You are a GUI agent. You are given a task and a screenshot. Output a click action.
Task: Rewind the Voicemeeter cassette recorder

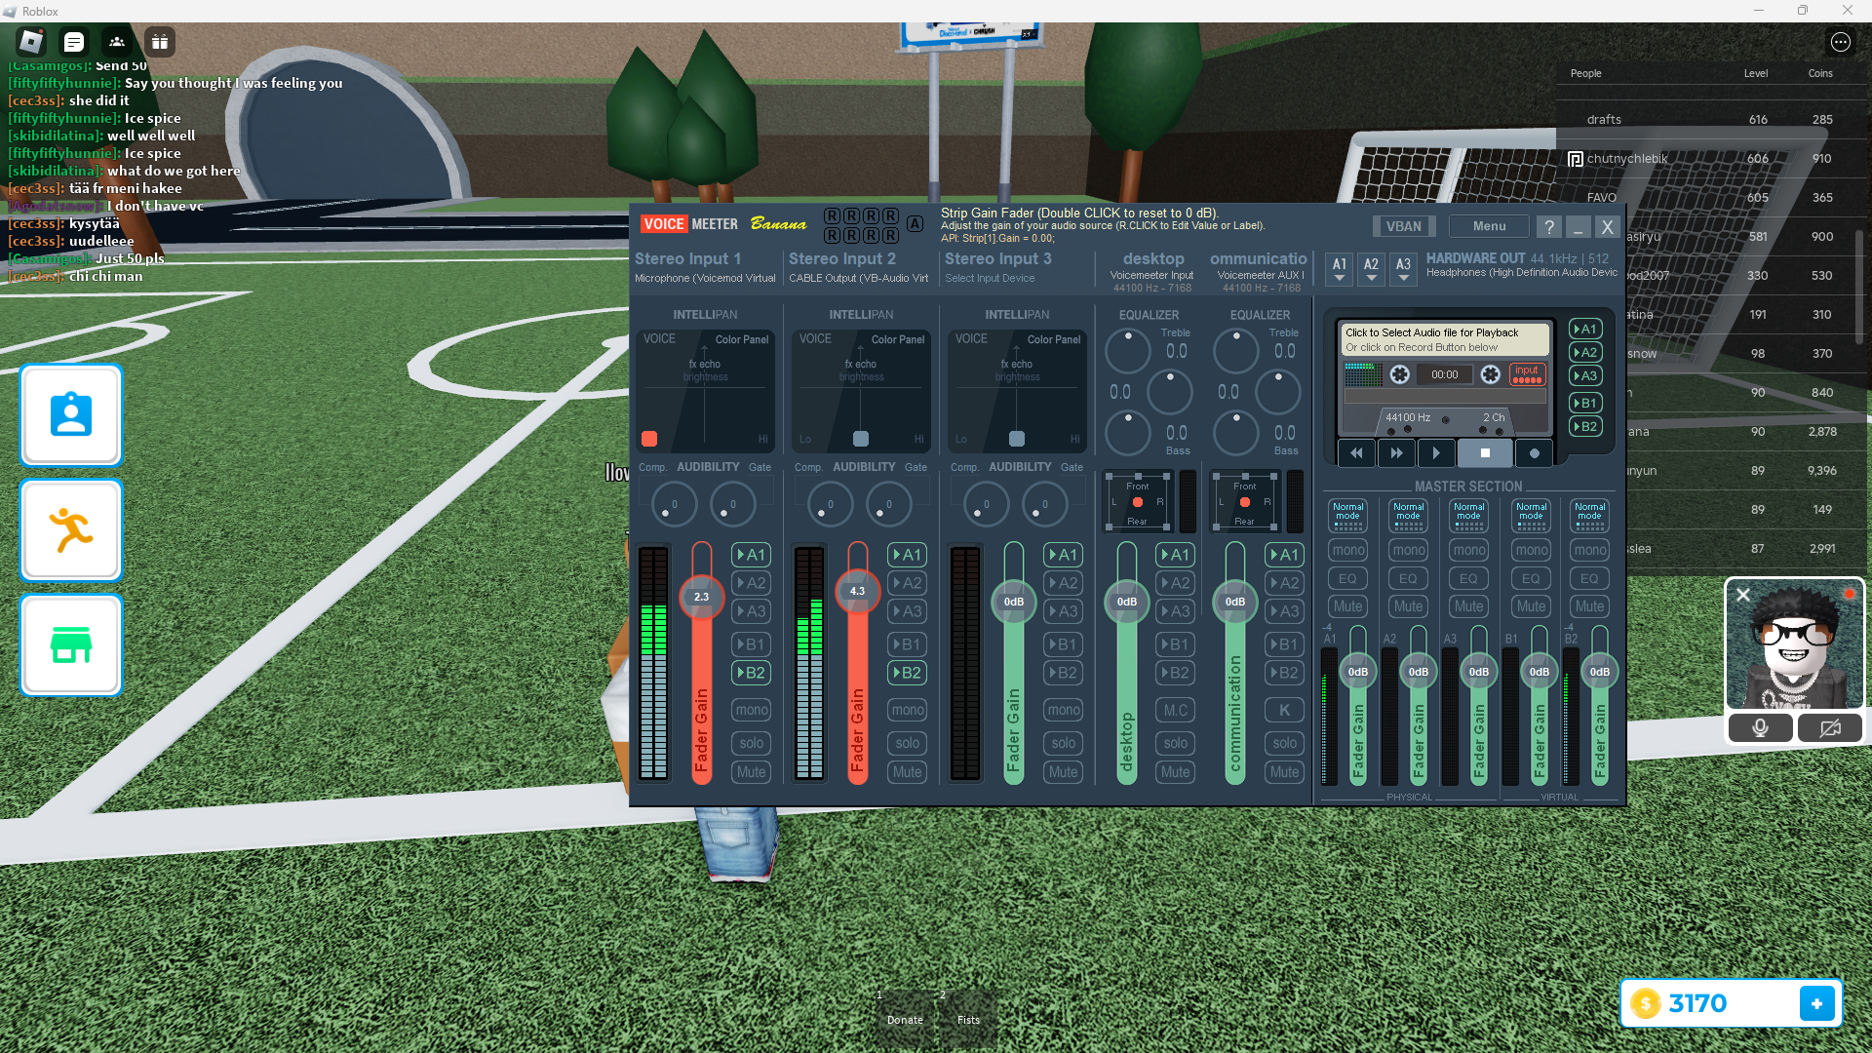point(1356,453)
